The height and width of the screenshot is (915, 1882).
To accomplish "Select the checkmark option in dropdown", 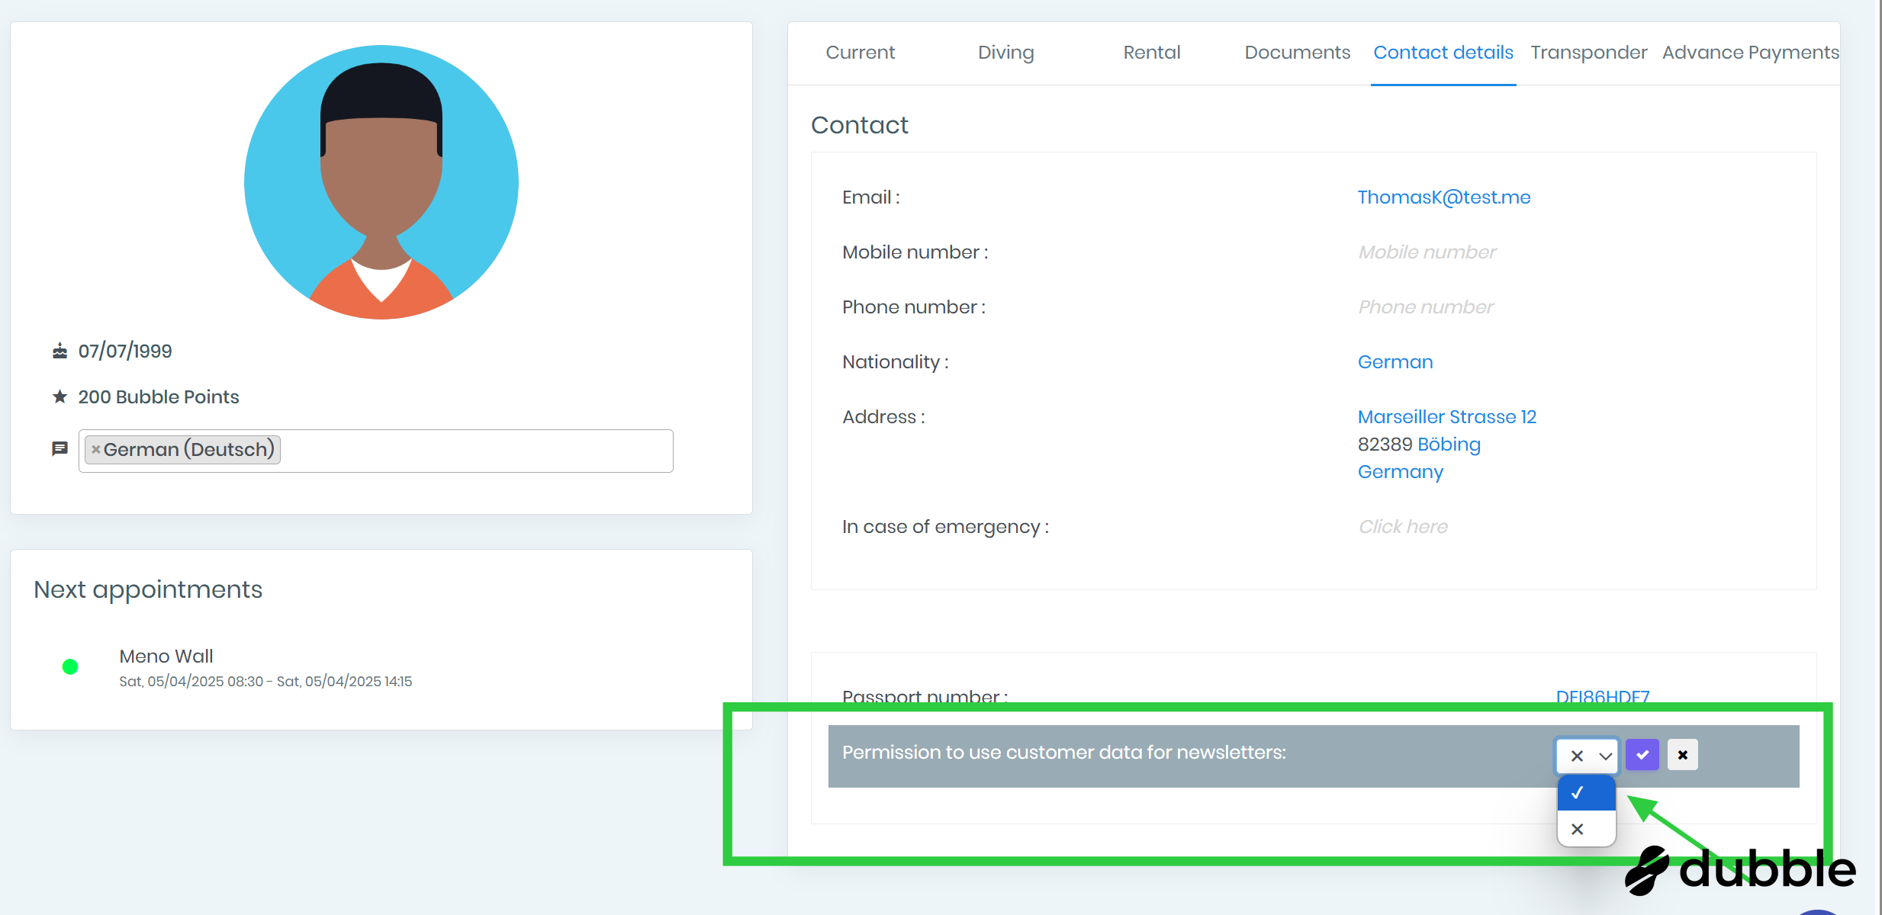I will (1586, 793).
